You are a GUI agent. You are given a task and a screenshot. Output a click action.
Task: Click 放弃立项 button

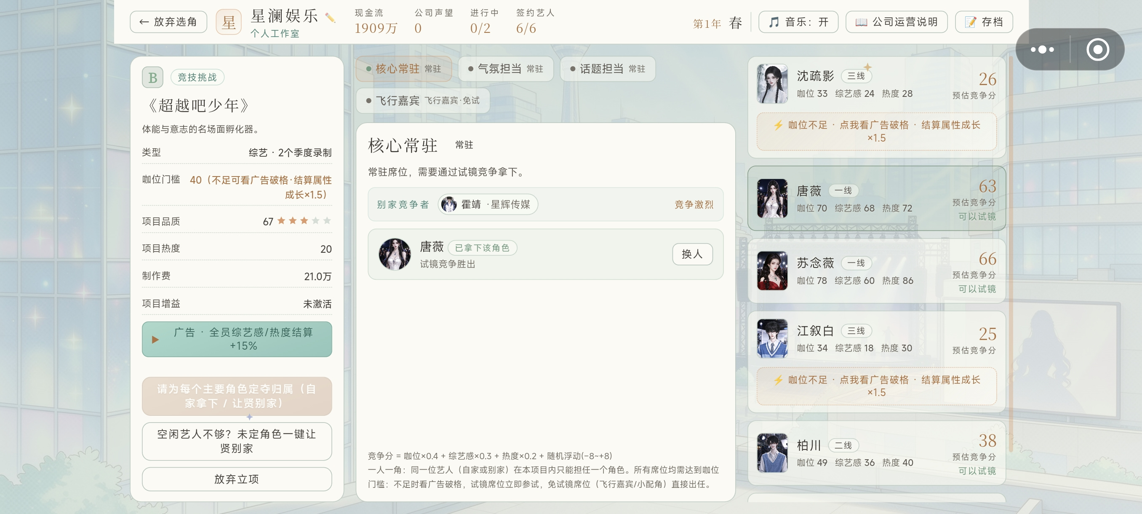click(x=237, y=479)
